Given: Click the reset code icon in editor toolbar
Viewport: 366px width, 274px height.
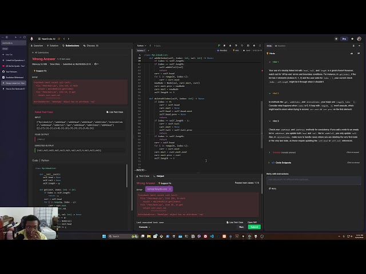Looking at the screenshot, I should (242, 46).
